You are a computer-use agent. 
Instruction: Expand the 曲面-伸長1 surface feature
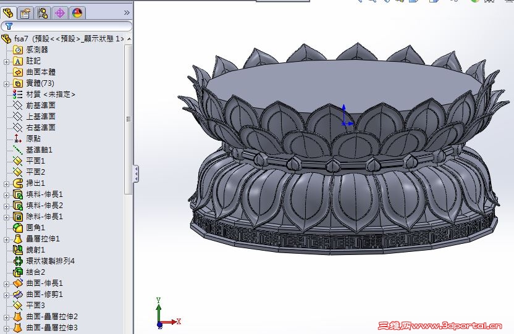pos(6,284)
